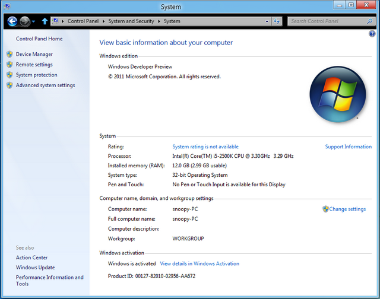The width and height of the screenshot is (380, 299).
Task: Minimize the System window
Action: point(339,5)
